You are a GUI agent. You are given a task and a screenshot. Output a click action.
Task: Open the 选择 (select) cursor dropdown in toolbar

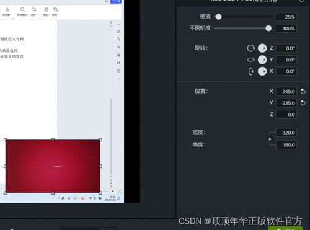click(x=34, y=12)
